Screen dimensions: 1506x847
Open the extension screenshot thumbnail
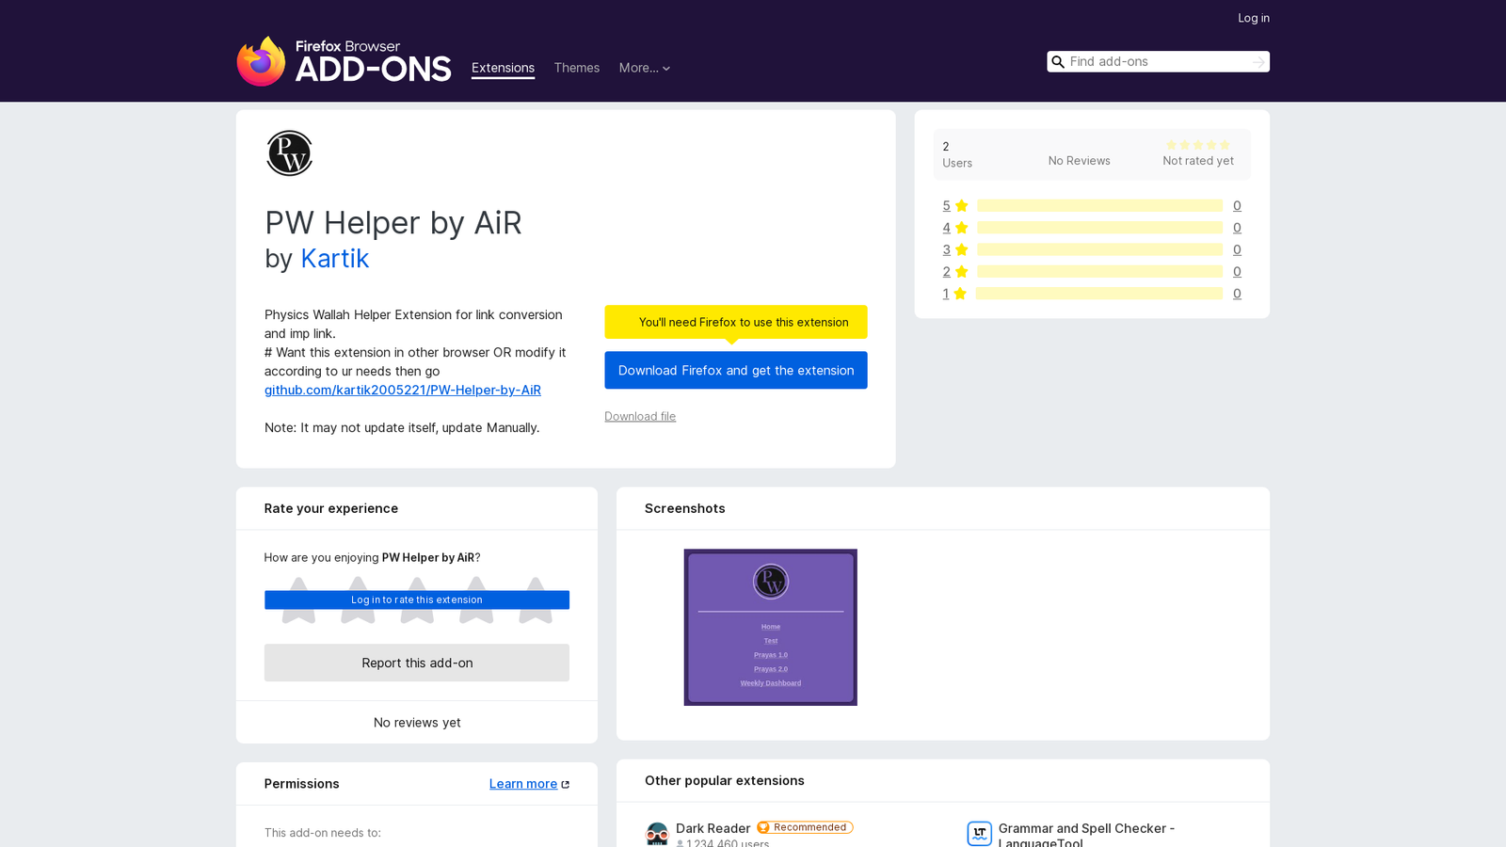771,628
